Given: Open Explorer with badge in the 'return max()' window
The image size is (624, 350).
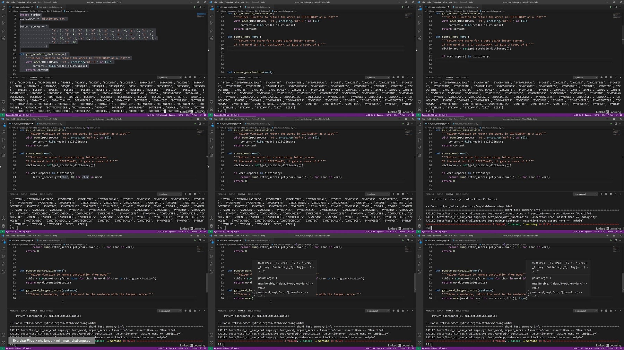Looking at the screenshot, I should [211, 241].
